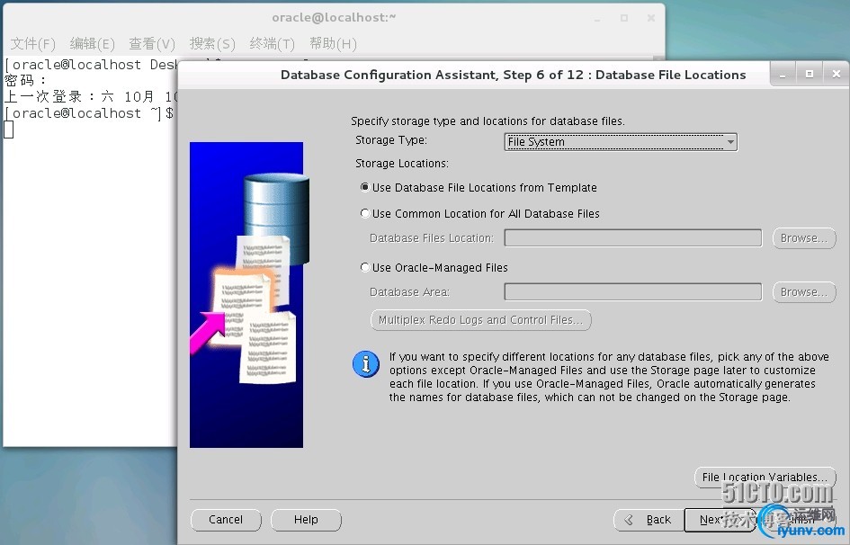The image size is (850, 545).
Task: Open File Location Variables dialog
Action: tap(765, 477)
